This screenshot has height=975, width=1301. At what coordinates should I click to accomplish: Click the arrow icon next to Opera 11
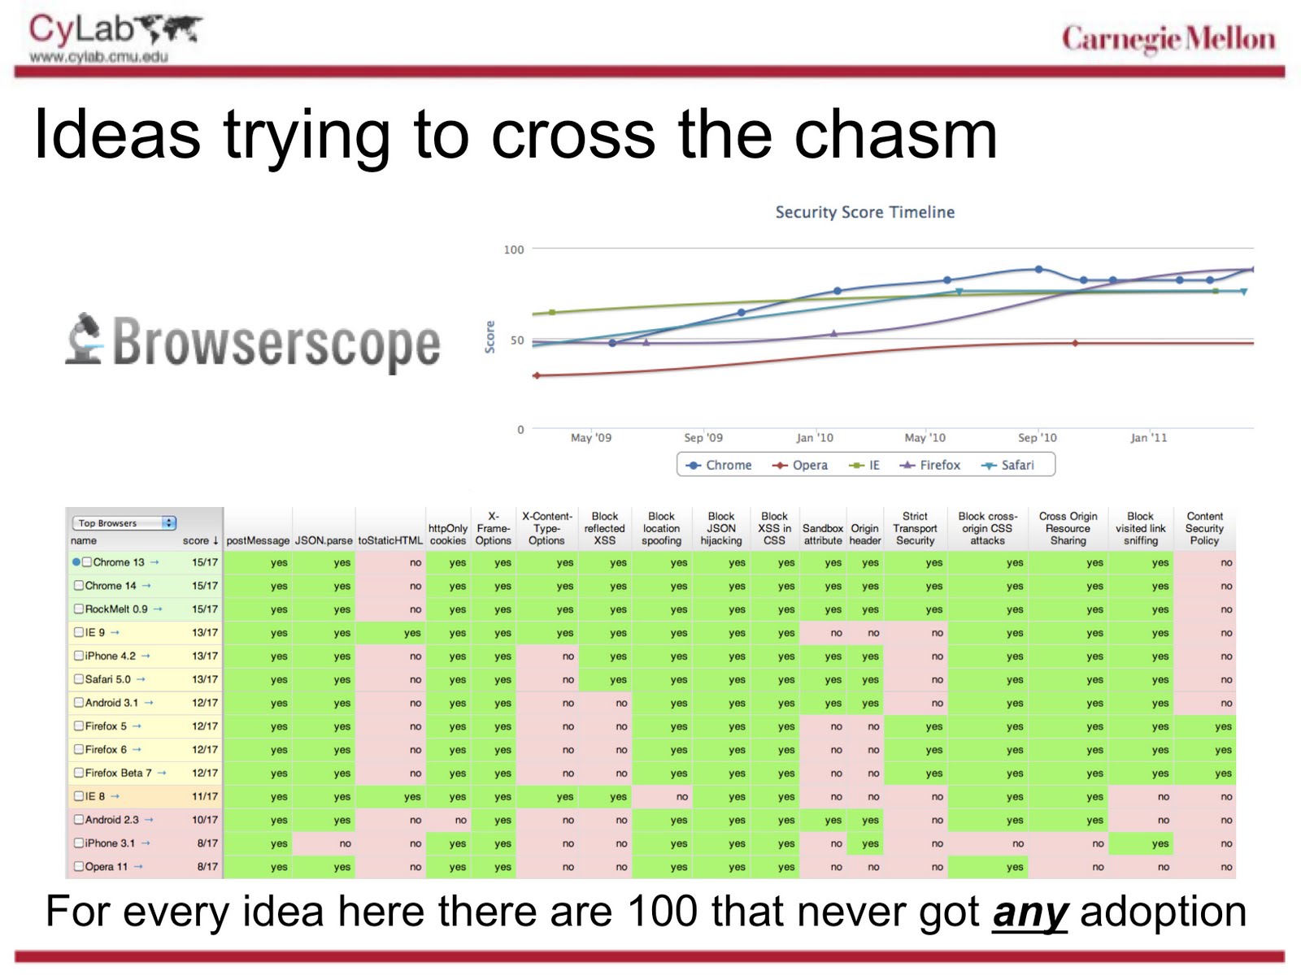point(138,867)
